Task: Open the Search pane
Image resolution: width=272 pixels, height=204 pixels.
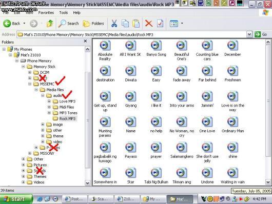Action: point(68,24)
